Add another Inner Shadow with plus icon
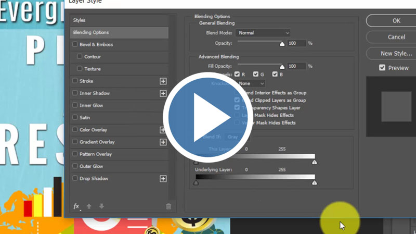The height and width of the screenshot is (234, 416). pyautogui.click(x=163, y=93)
